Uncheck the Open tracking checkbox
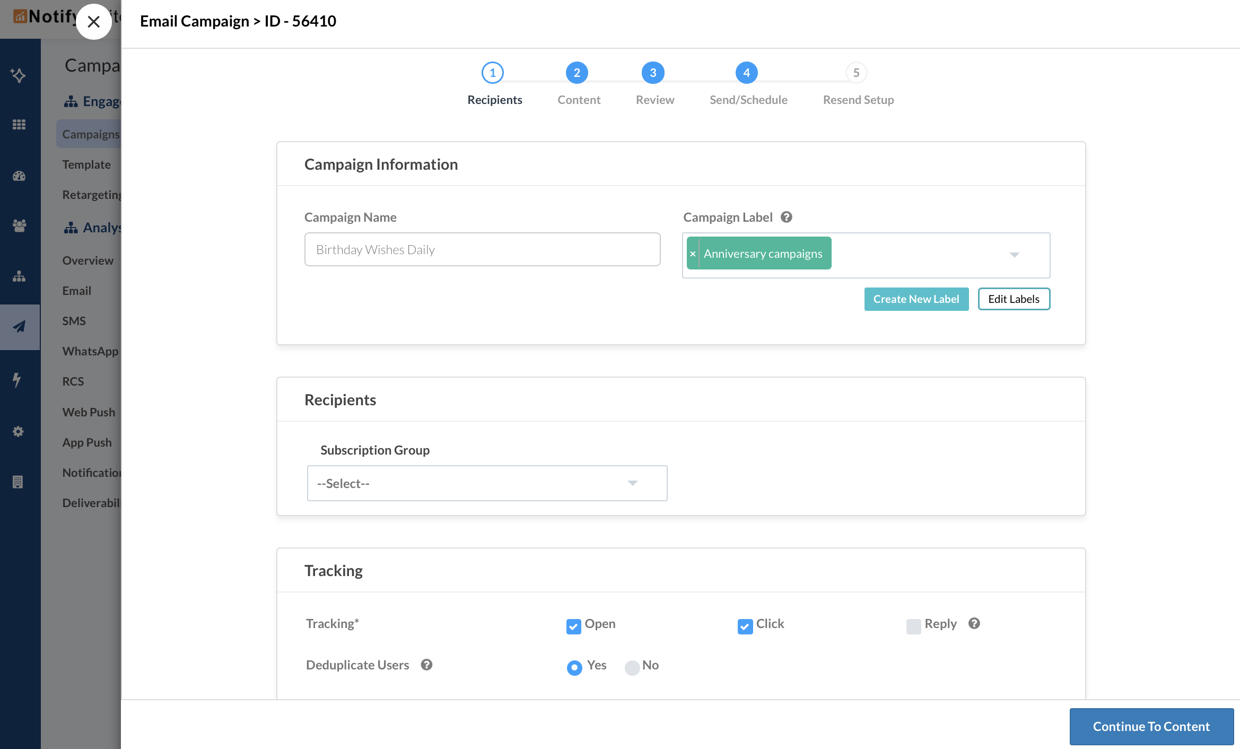The image size is (1240, 749). 573,626
